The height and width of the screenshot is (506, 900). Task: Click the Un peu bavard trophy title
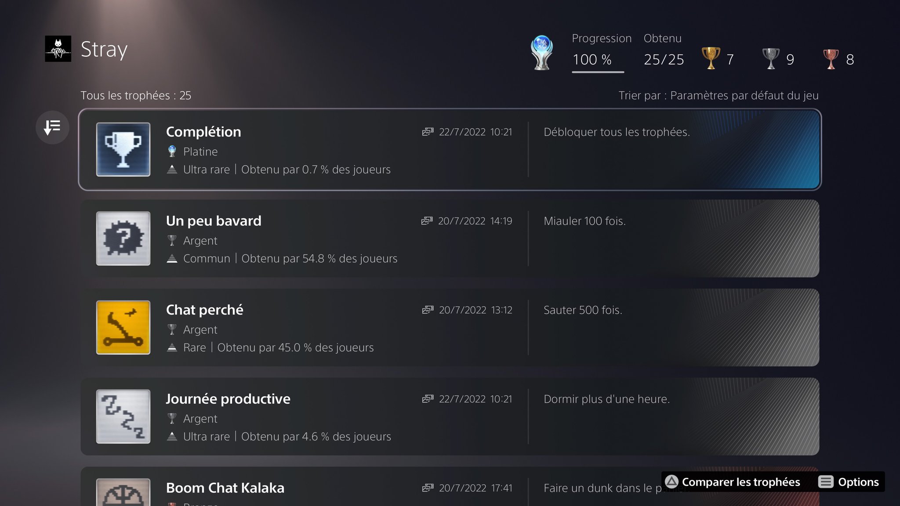214,221
